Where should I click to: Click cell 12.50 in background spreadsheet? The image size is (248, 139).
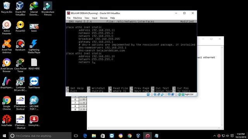83,106
